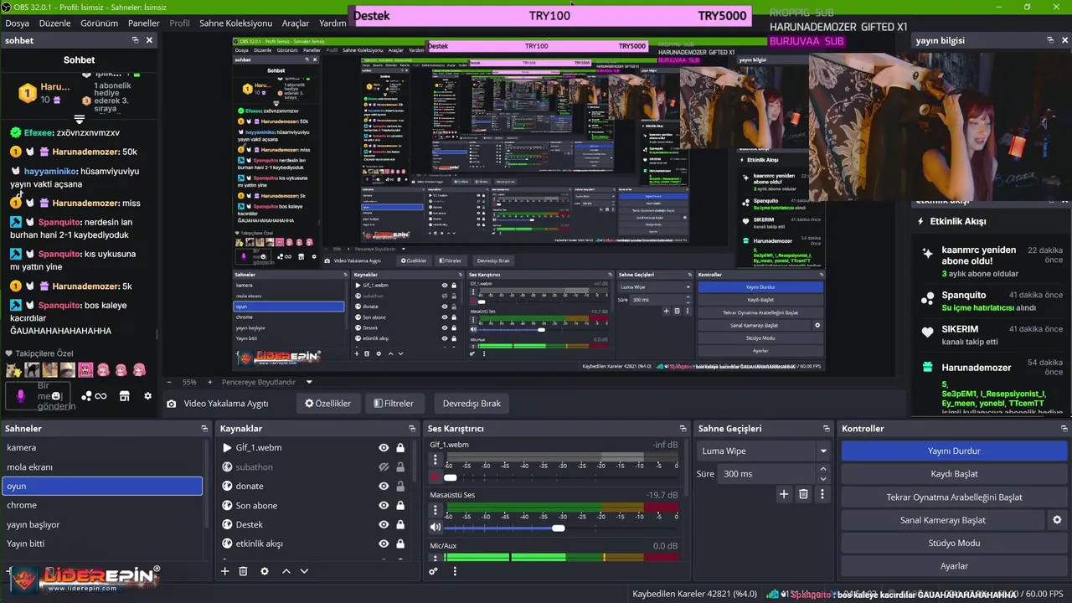The width and height of the screenshot is (1072, 603).
Task: Open the Araçlar menu
Action: [x=296, y=23]
